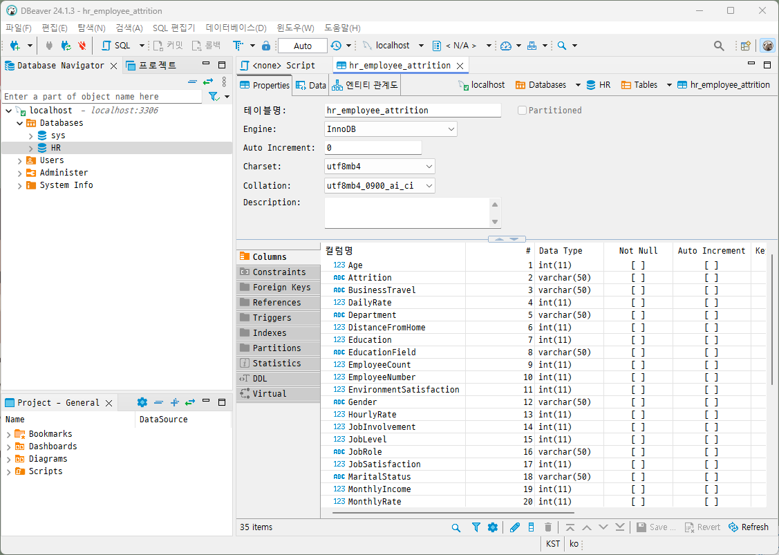Toggle Not Null for Gender column

[x=638, y=402]
